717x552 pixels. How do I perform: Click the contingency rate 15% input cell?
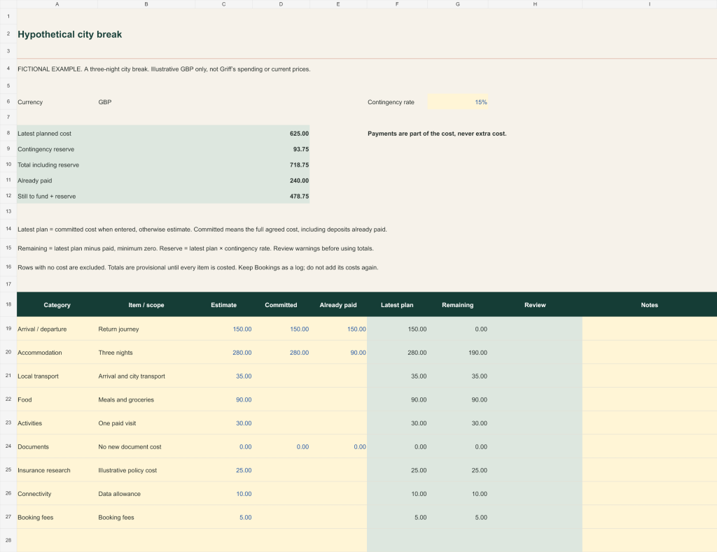[x=458, y=102]
